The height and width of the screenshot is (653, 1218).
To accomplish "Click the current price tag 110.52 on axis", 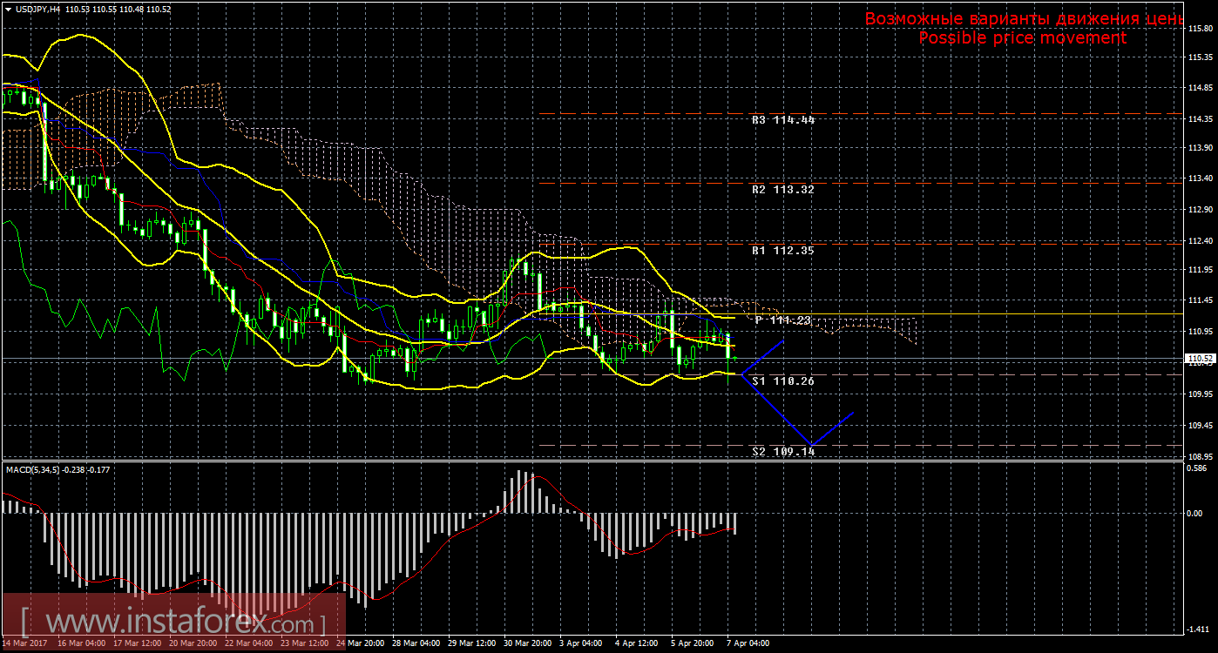I will pos(1201,358).
